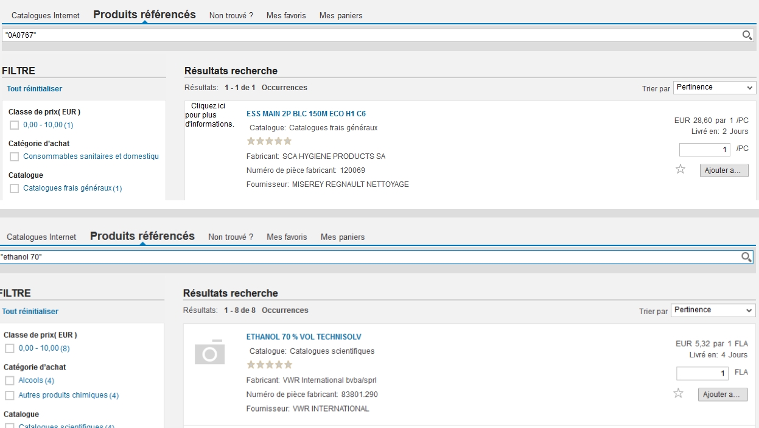Click the search magnifier beside the "0A0767" query

point(747,35)
